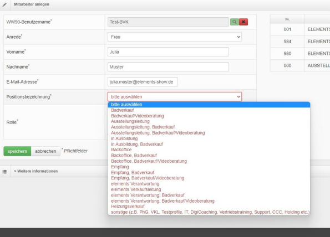Click the list icon beside Weitere Informationen
The width and height of the screenshot is (330, 237).
click(4, 172)
